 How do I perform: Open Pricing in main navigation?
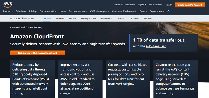pos(33,11)
